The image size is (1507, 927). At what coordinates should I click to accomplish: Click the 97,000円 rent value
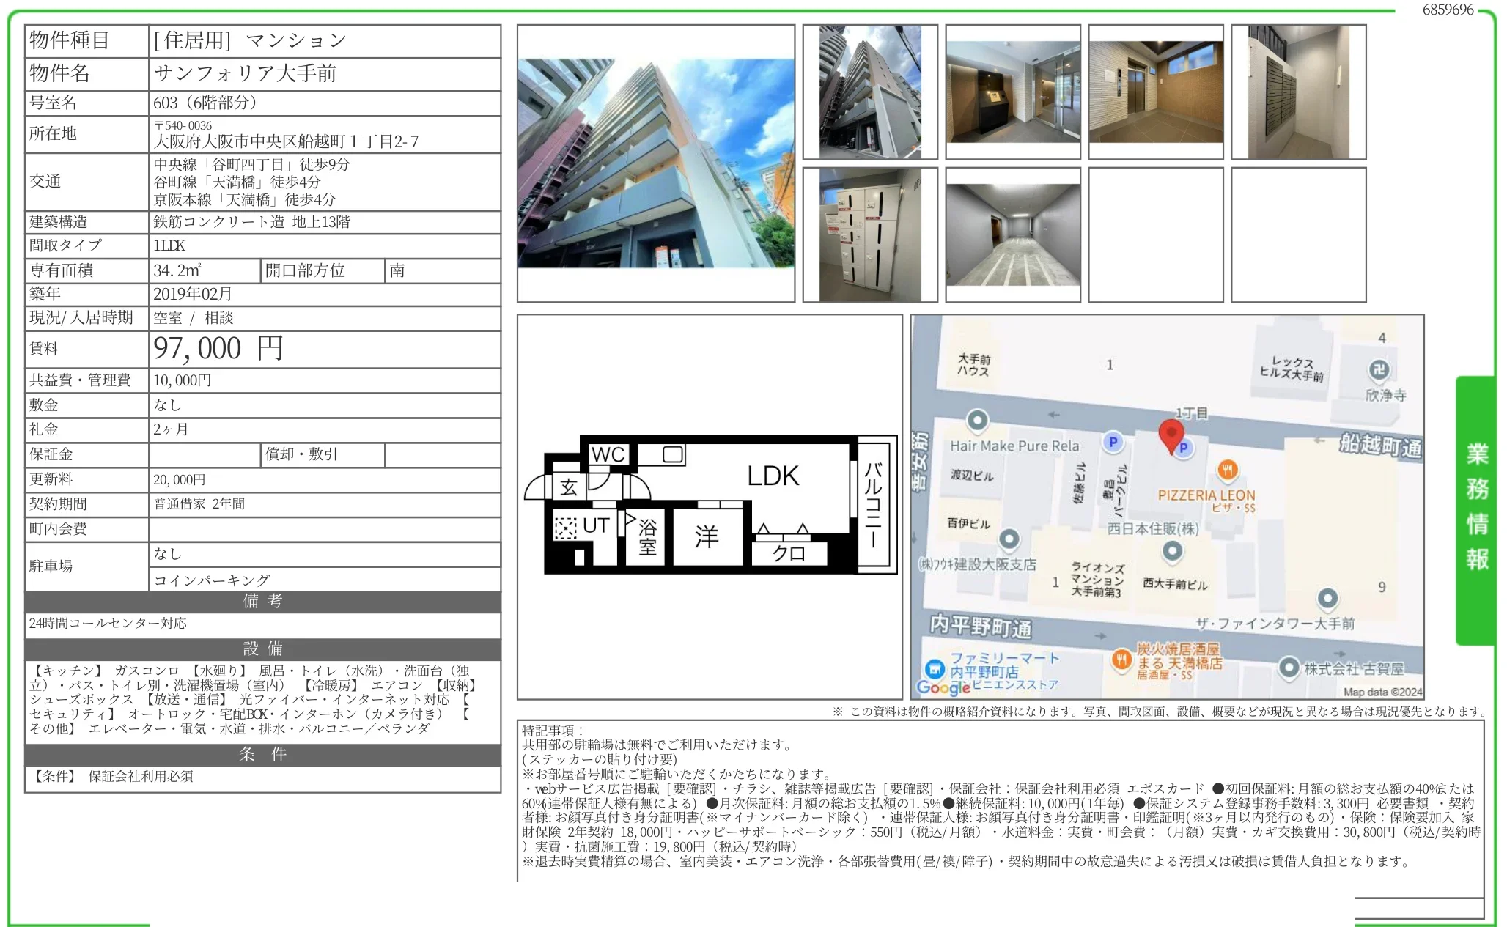tap(218, 349)
